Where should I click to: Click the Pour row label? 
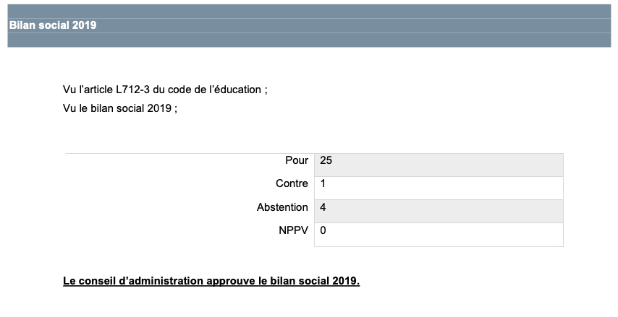[297, 160]
